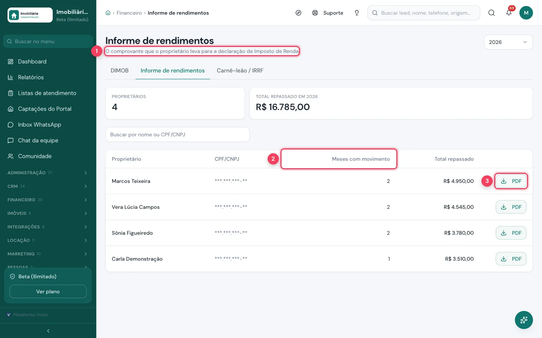
Task: Click the Ver plano button
Action: pos(48,291)
